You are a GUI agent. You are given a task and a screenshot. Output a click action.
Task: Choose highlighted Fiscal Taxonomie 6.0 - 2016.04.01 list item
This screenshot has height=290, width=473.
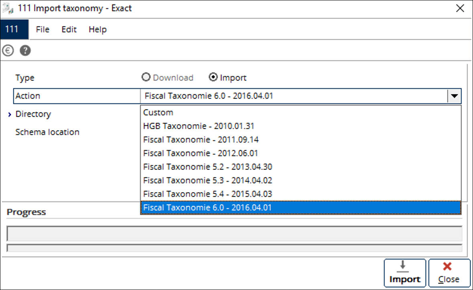coord(301,207)
